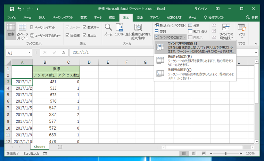Click 新しいウィンドウを開く button

[170, 25]
